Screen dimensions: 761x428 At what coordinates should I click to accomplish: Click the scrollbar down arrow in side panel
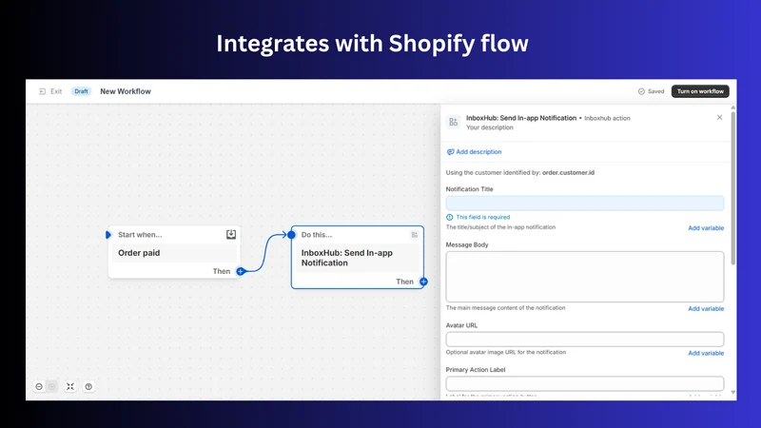click(x=732, y=392)
